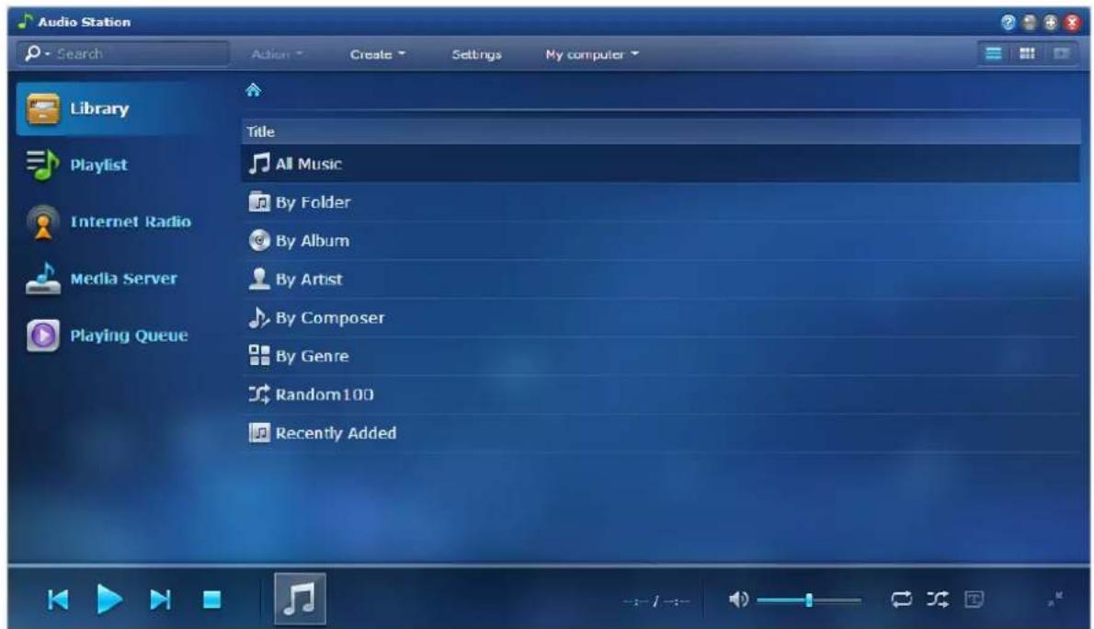Click the playback time display
The width and height of the screenshot is (1094, 629).
(x=655, y=600)
